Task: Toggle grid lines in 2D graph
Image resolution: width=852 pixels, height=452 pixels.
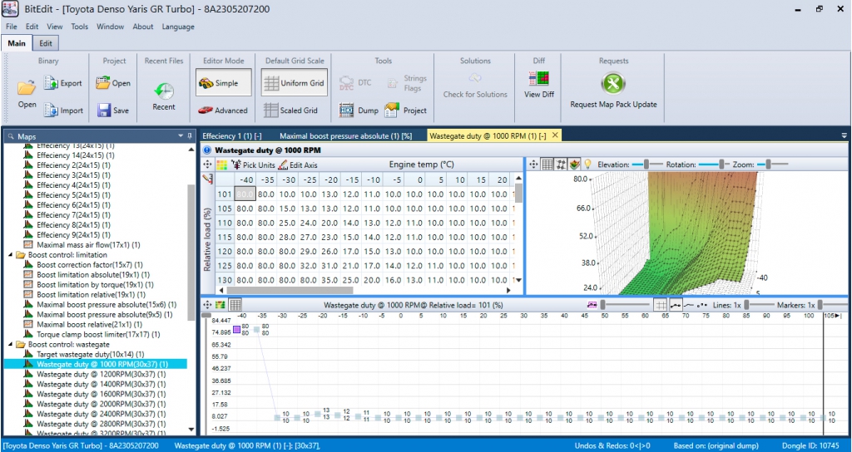Action: point(661,305)
